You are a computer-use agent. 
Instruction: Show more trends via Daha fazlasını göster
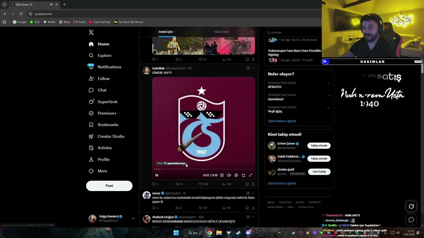coord(282,121)
